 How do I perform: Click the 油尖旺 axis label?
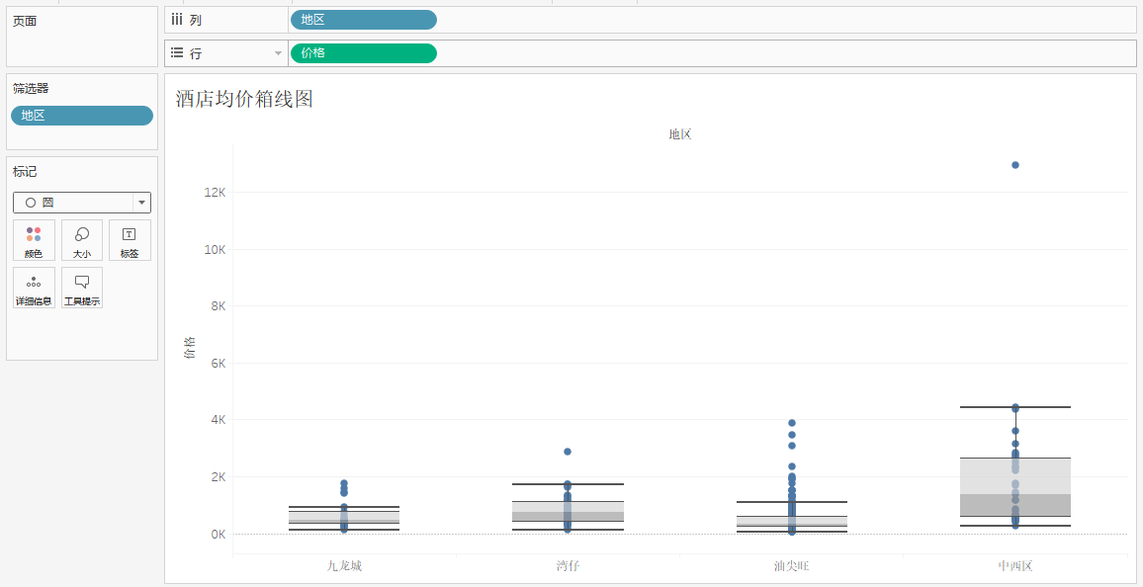[792, 566]
